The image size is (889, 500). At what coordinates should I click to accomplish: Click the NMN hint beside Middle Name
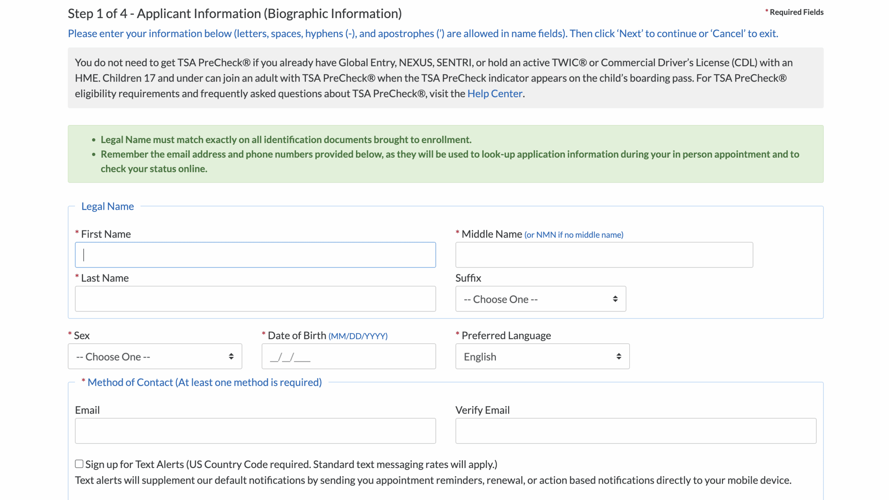coord(573,235)
